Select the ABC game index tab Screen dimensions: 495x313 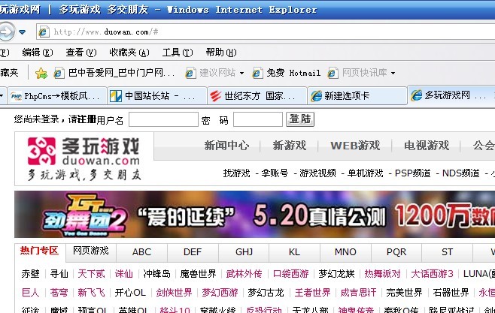[x=141, y=252]
